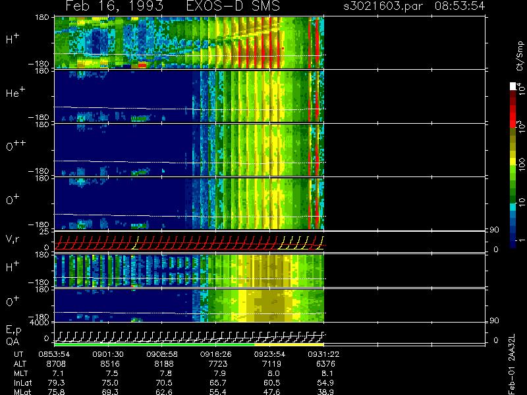Pick the cyan color bar segment near 10
527x395 pixels.
(x=513, y=207)
